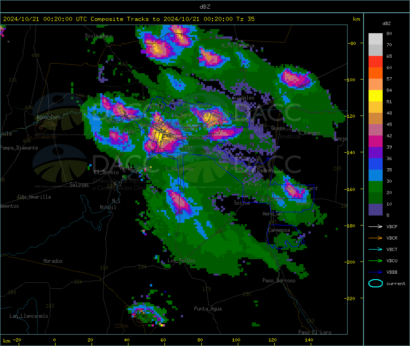Click the 'A_Villanueva' map label
The width and height of the screenshot is (410, 346).
(x=238, y=45)
